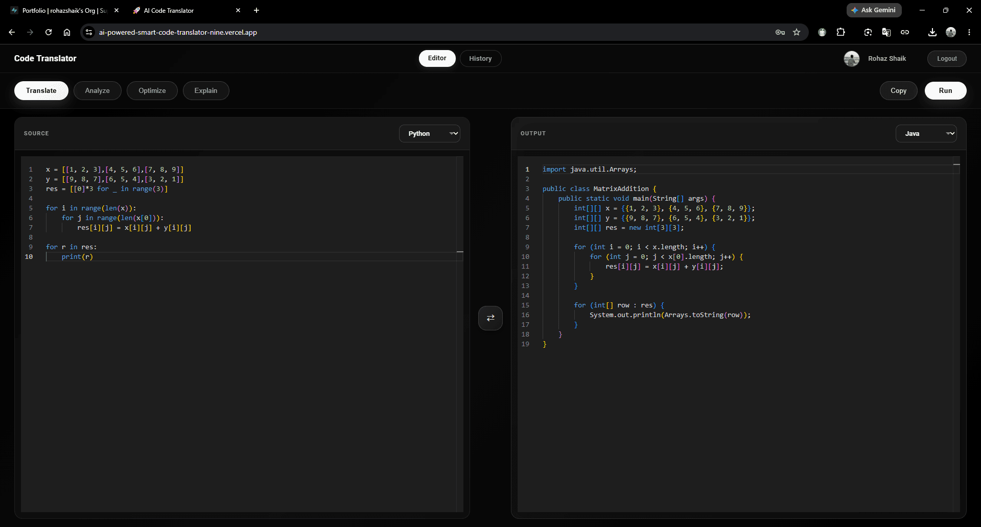Viewport: 981px width, 527px height.
Task: Copy the output code
Action: (898, 90)
